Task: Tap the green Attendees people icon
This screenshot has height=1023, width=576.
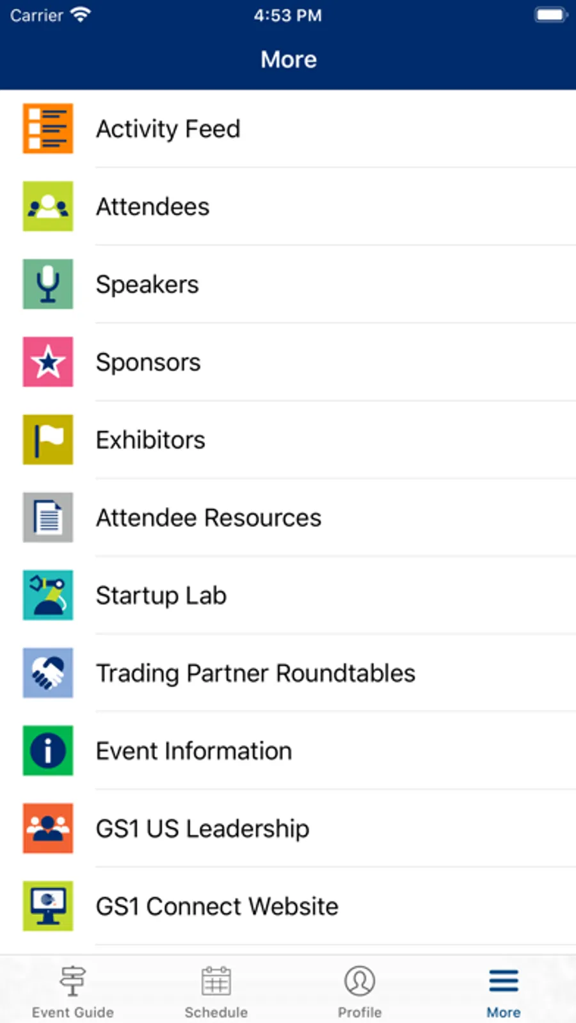Action: pyautogui.click(x=48, y=206)
